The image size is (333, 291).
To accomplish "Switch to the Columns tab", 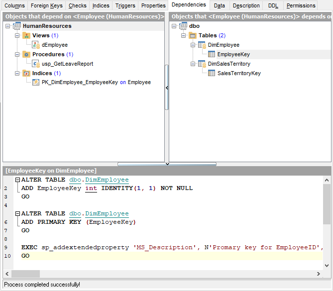I will (x=14, y=5).
